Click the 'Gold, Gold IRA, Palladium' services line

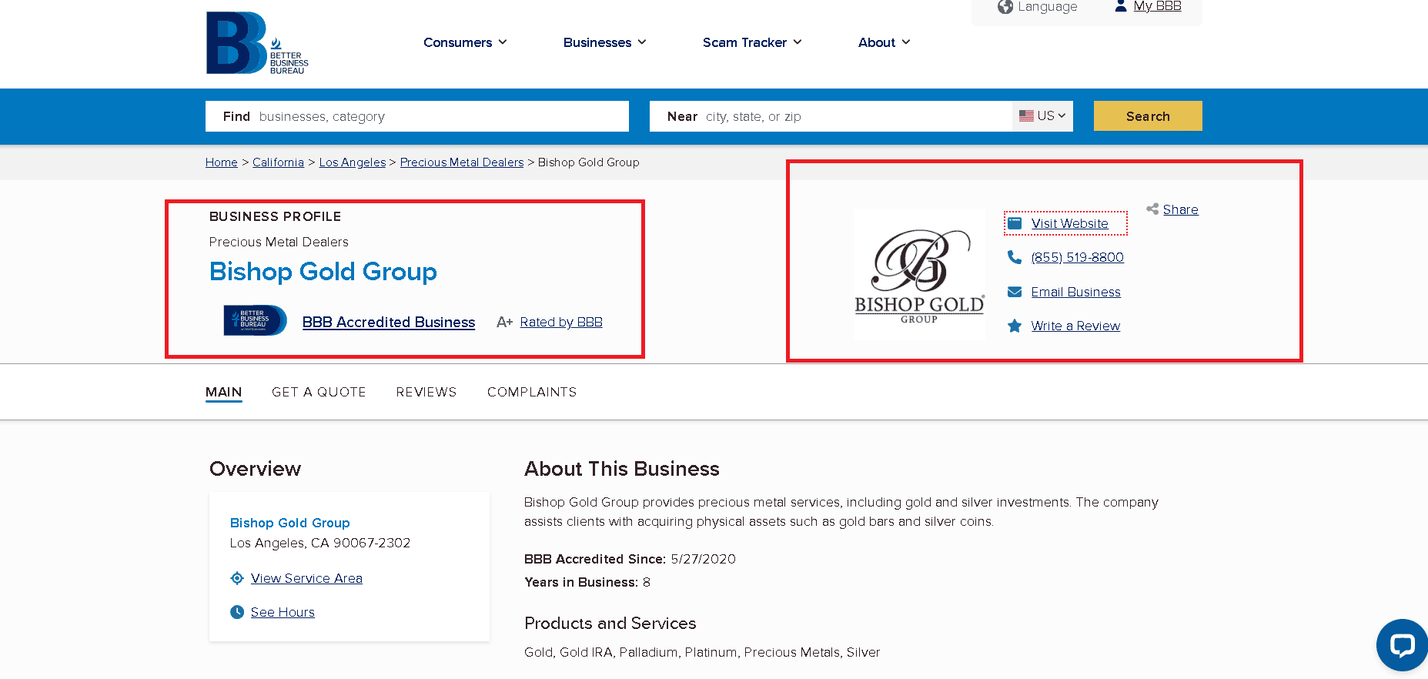702,652
